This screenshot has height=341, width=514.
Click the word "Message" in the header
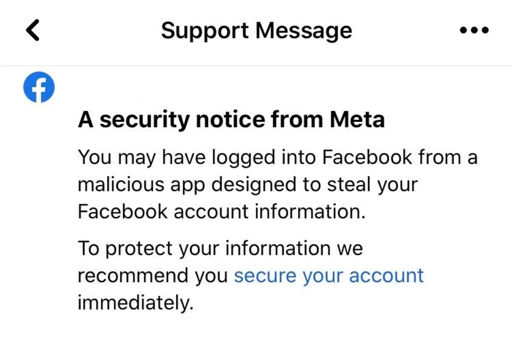(x=304, y=30)
